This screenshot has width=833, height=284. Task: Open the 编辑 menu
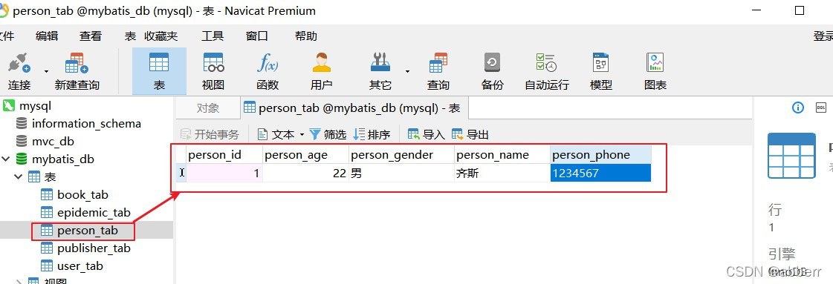point(47,36)
